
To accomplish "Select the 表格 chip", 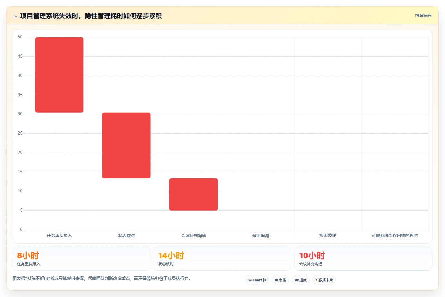I will [x=280, y=280].
